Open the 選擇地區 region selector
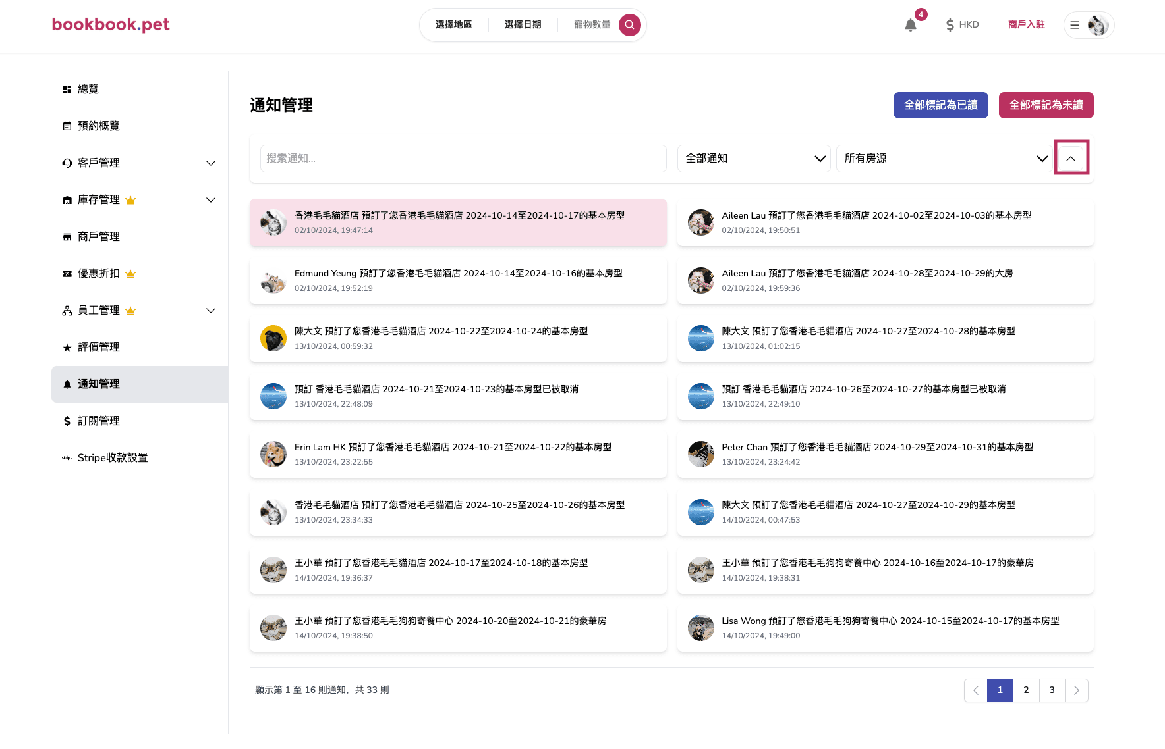Viewport: 1165px width, 749px height. tap(454, 25)
